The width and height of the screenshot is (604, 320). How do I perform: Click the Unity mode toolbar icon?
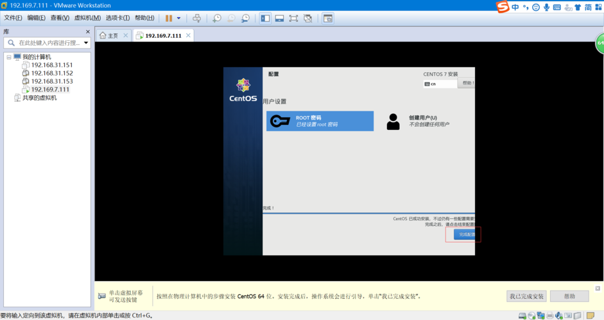(x=308, y=18)
